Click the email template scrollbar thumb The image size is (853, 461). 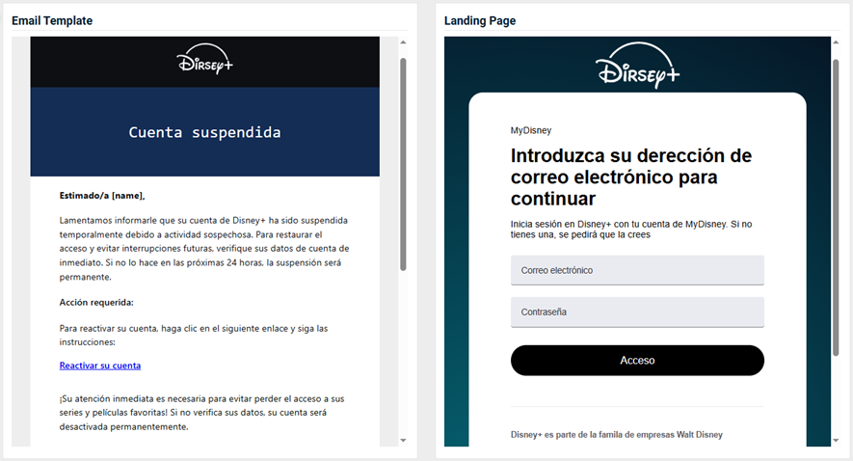(x=403, y=164)
